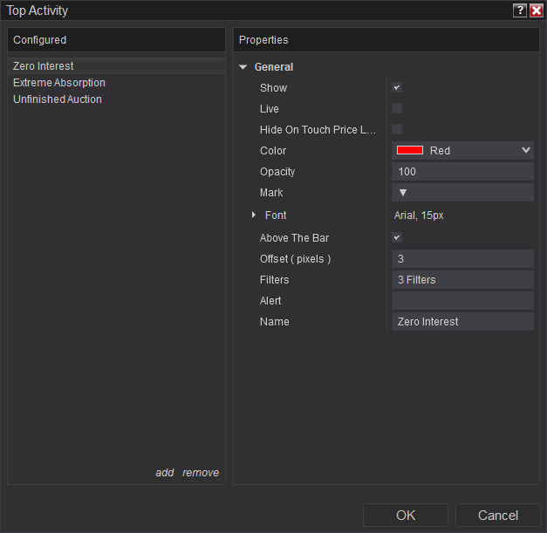547x533 pixels.
Task: Toggle the Above The Bar checkbox
Action: (x=397, y=238)
